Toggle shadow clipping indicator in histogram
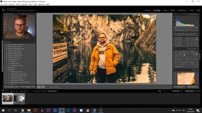This screenshot has width=202, height=113. 175,18
